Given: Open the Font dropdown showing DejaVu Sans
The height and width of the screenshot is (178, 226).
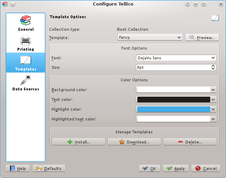Looking at the screenshot, I should (x=176, y=58).
